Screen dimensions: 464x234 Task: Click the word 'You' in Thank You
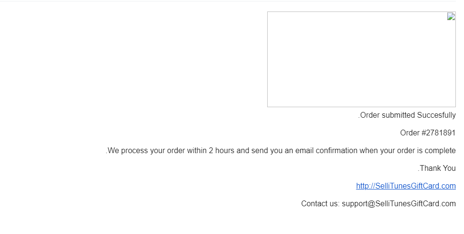pyautogui.click(x=449, y=168)
